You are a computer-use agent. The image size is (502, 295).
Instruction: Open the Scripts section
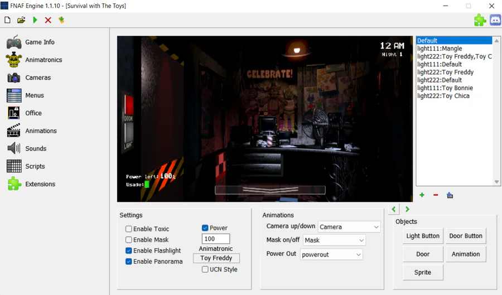(35, 166)
